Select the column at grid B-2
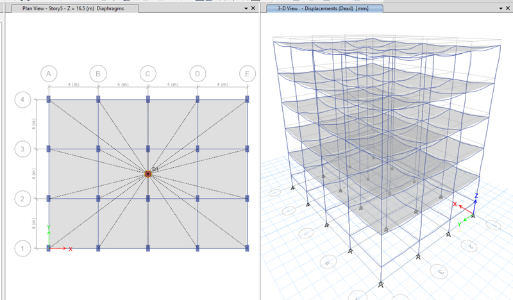 tap(98, 198)
